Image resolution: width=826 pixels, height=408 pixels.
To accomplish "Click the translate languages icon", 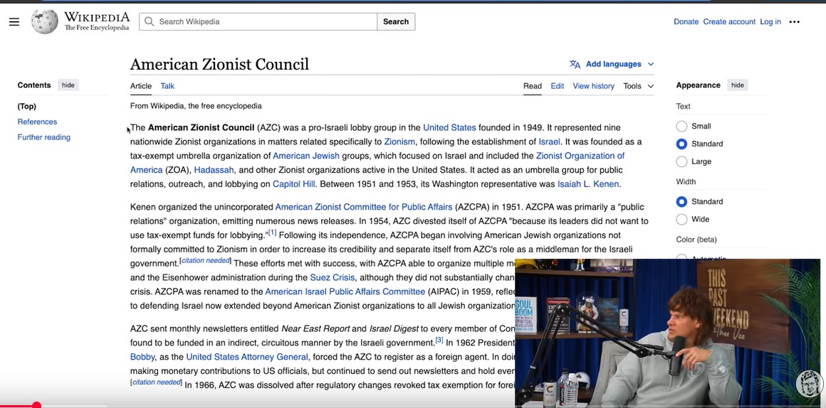I will pyautogui.click(x=575, y=64).
